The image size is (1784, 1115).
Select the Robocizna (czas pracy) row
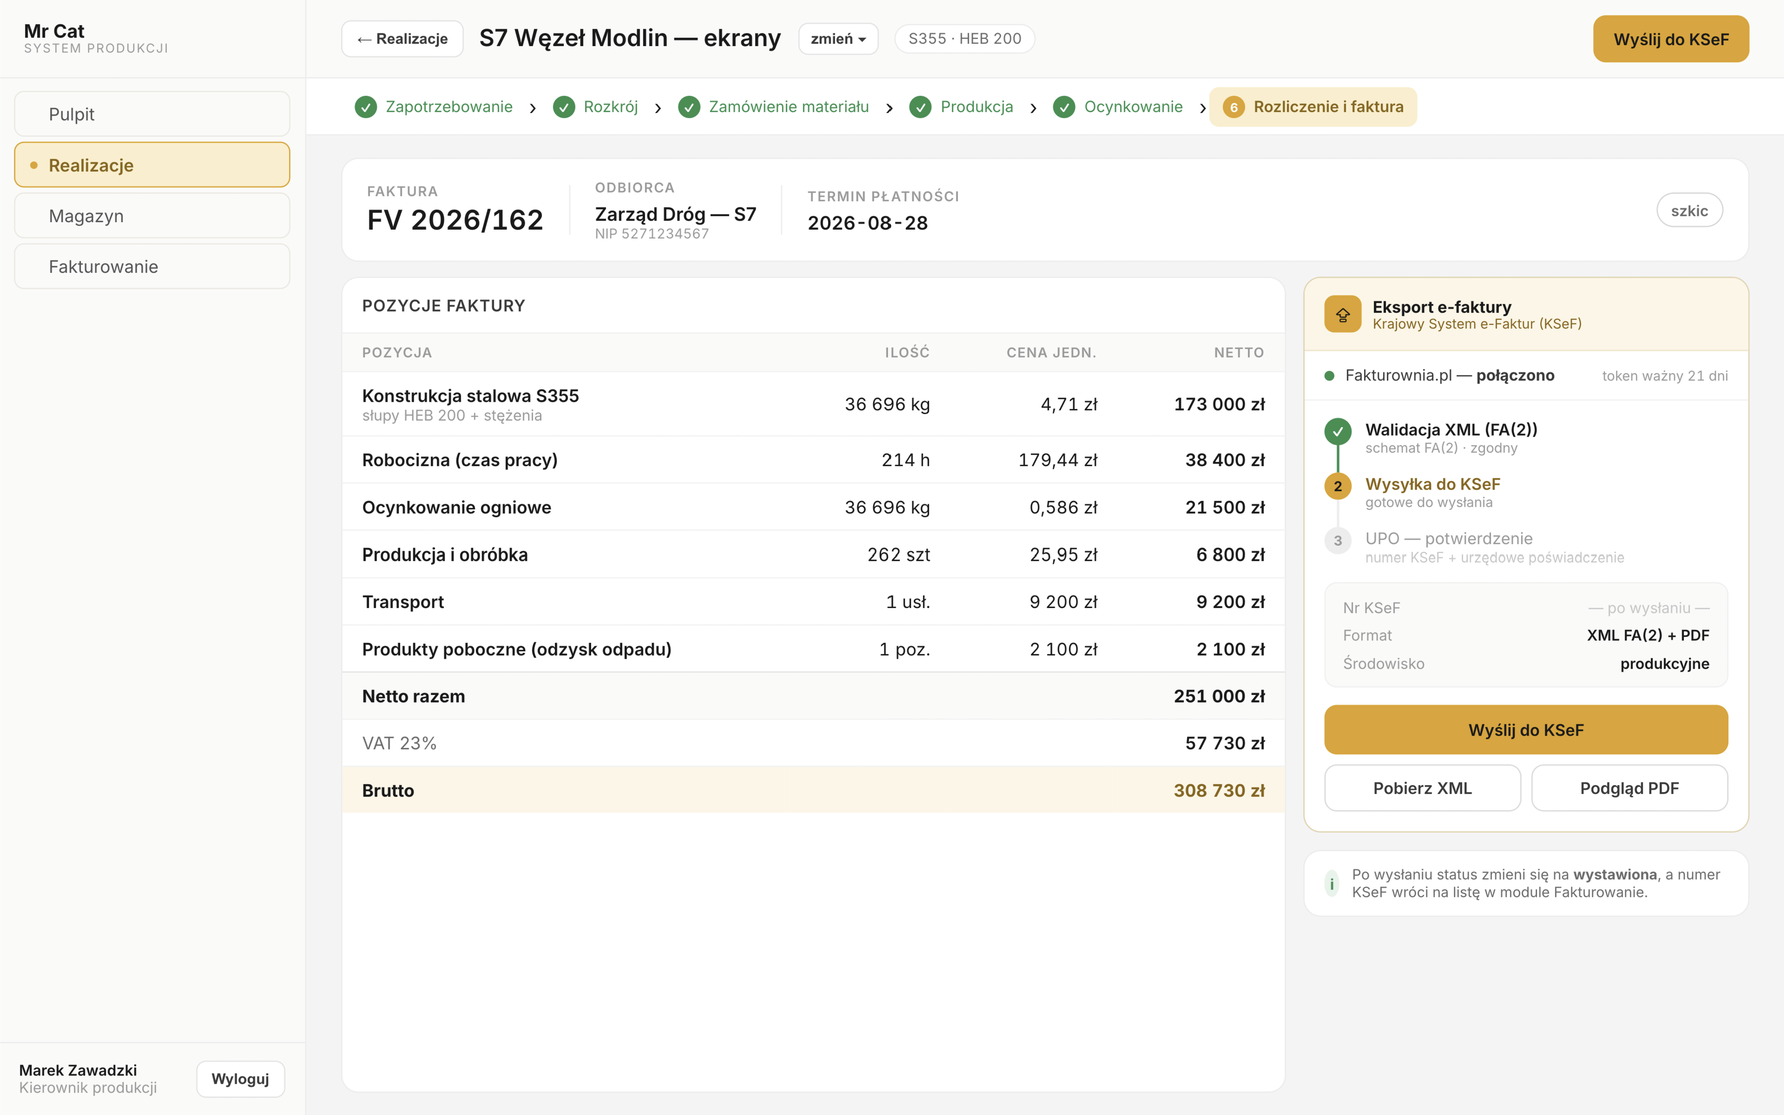tap(814, 460)
